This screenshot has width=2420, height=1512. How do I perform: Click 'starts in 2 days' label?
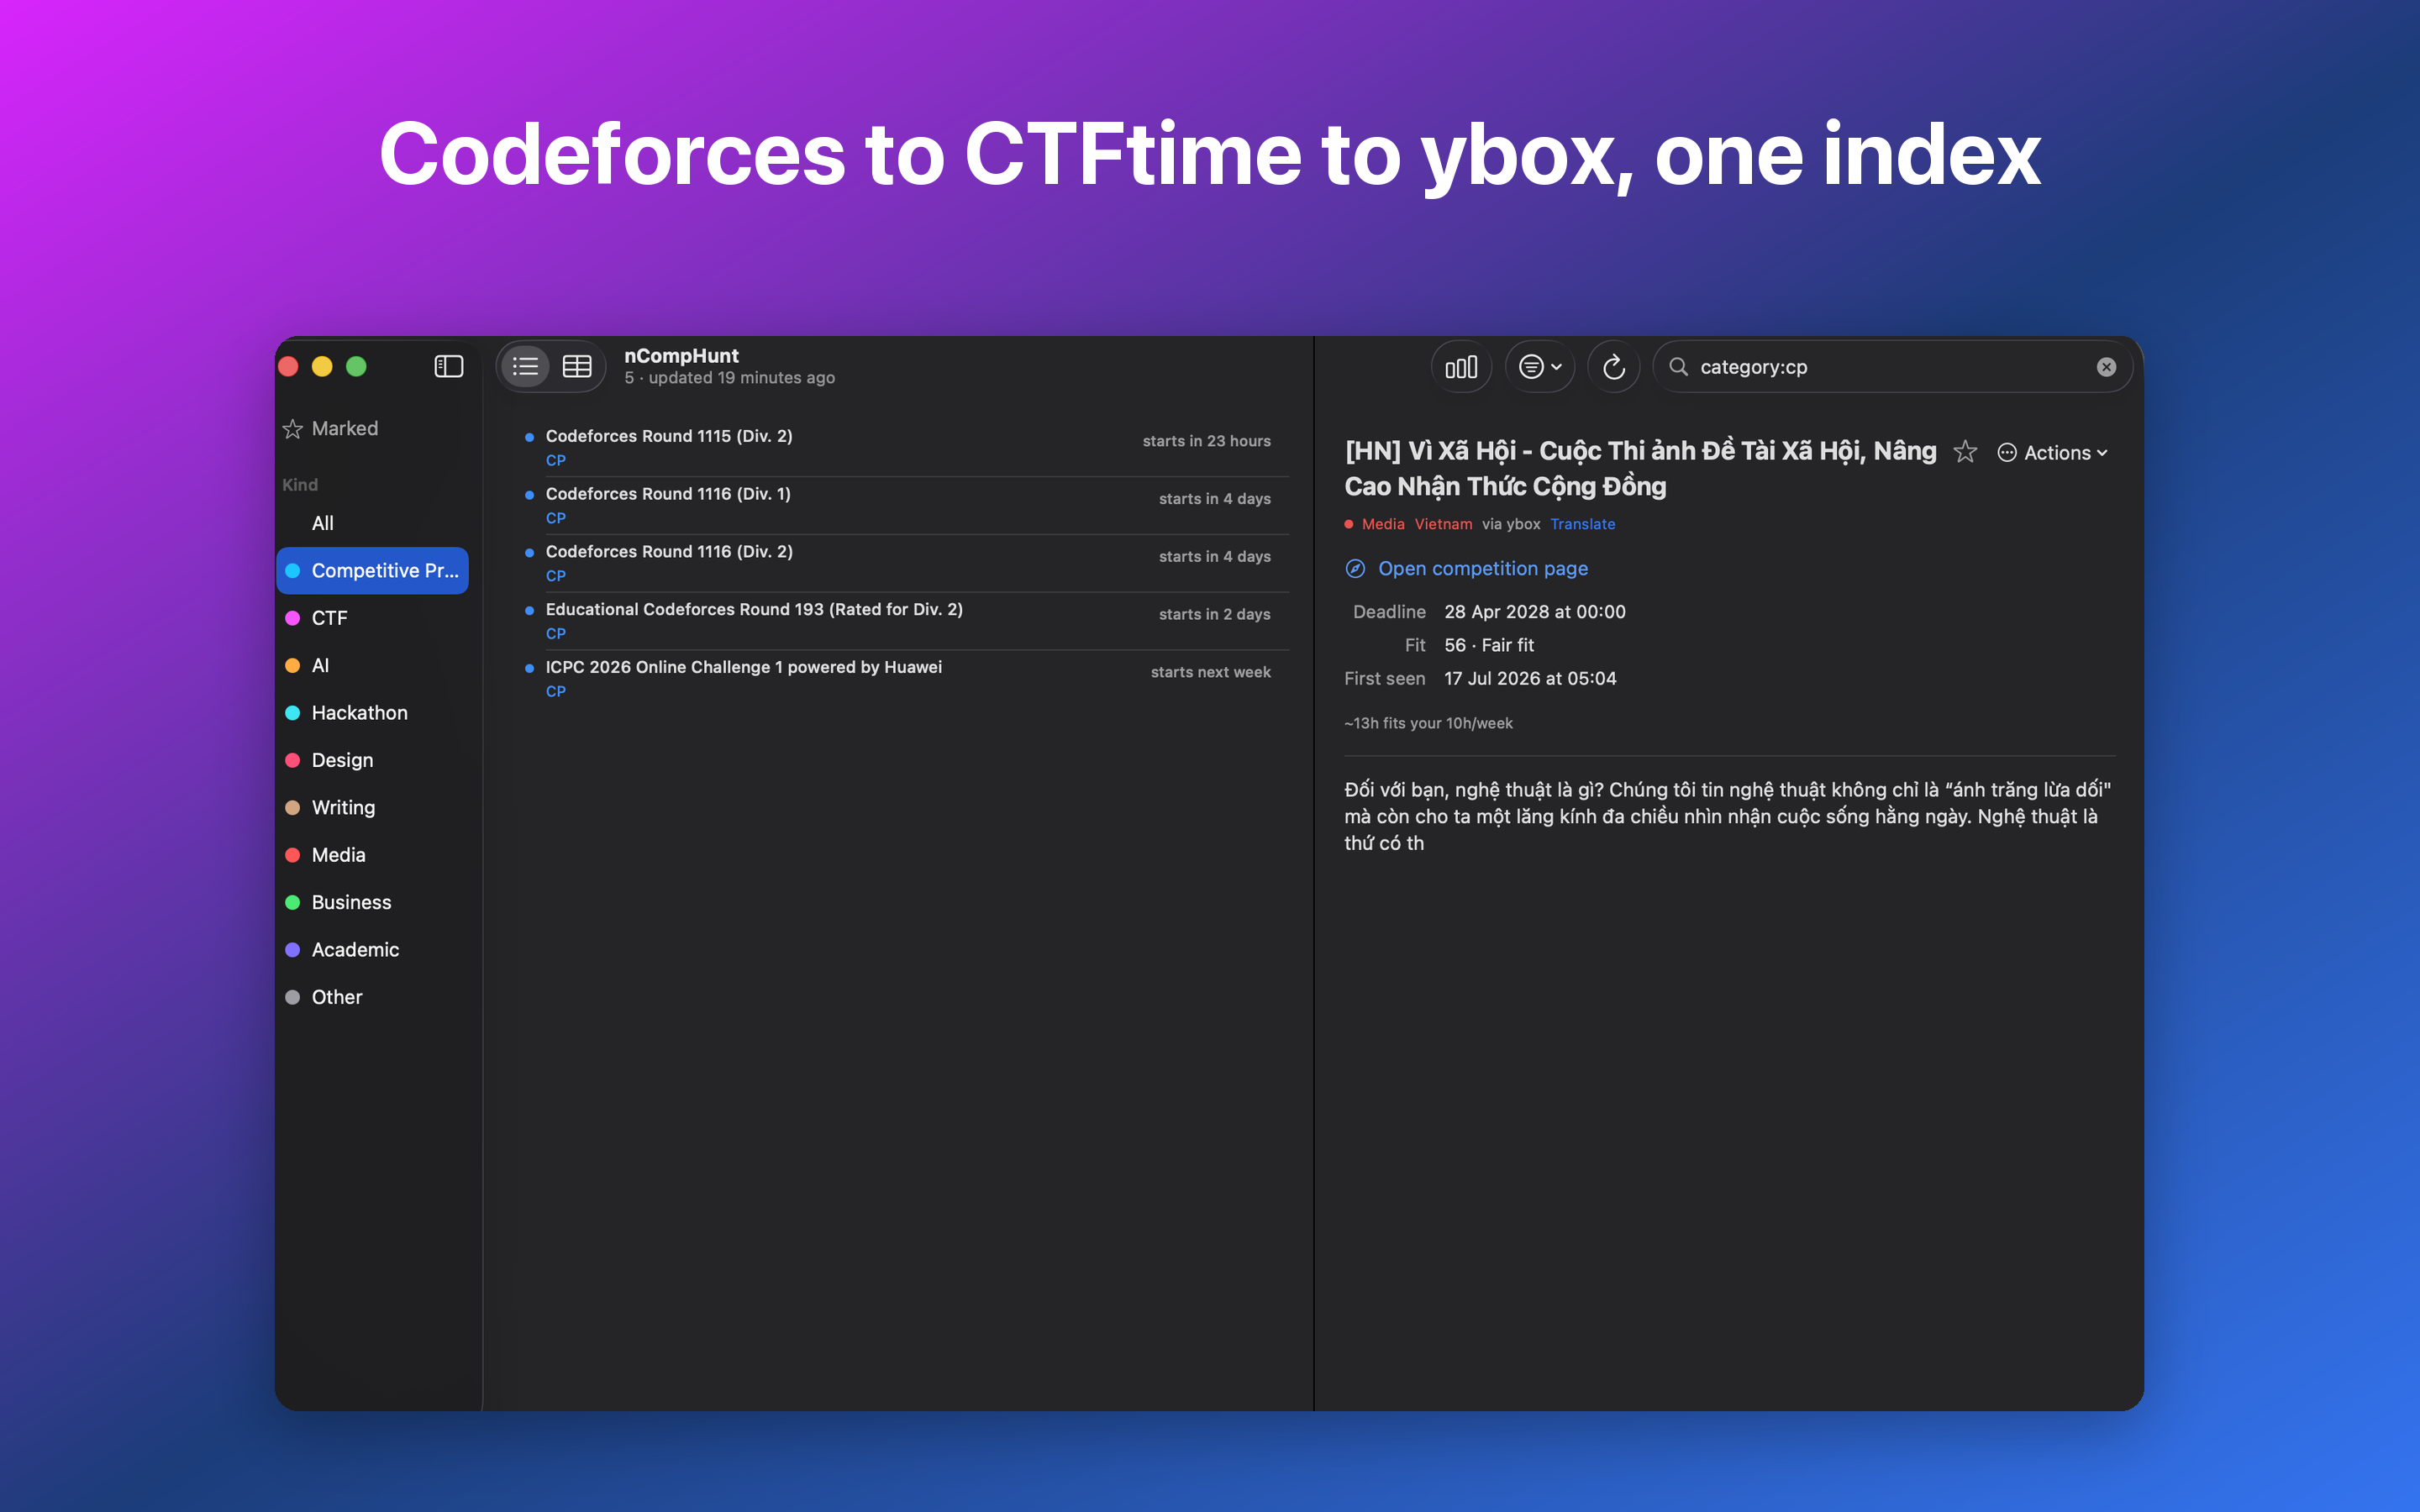(1214, 614)
